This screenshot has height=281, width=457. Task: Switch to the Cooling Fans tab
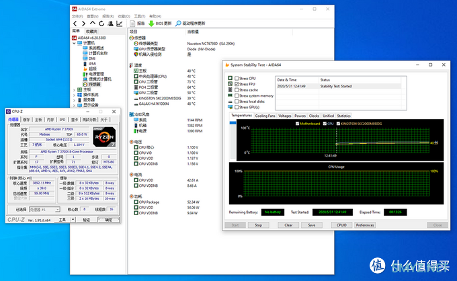pos(265,116)
